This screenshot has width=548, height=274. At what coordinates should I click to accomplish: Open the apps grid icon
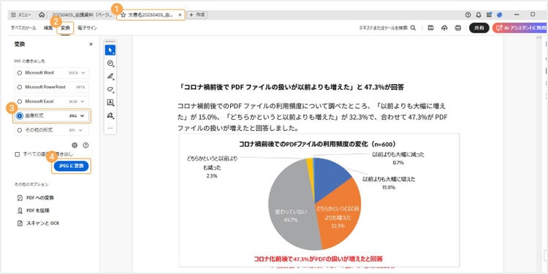pyautogui.click(x=489, y=15)
